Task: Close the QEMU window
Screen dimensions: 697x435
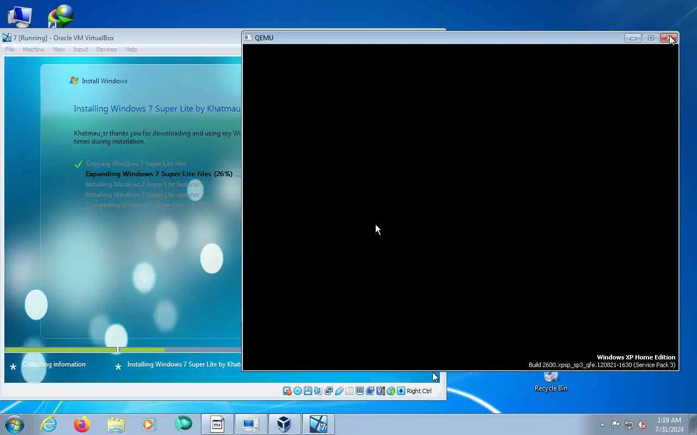Action: coord(669,38)
